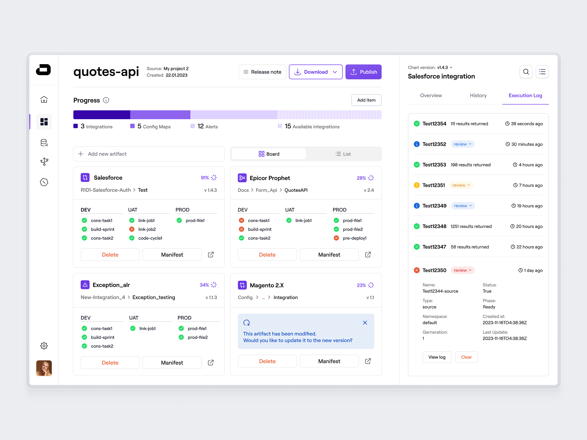Click New-Integration_4 breadcrumb
This screenshot has width=587, height=440.
pyautogui.click(x=103, y=297)
